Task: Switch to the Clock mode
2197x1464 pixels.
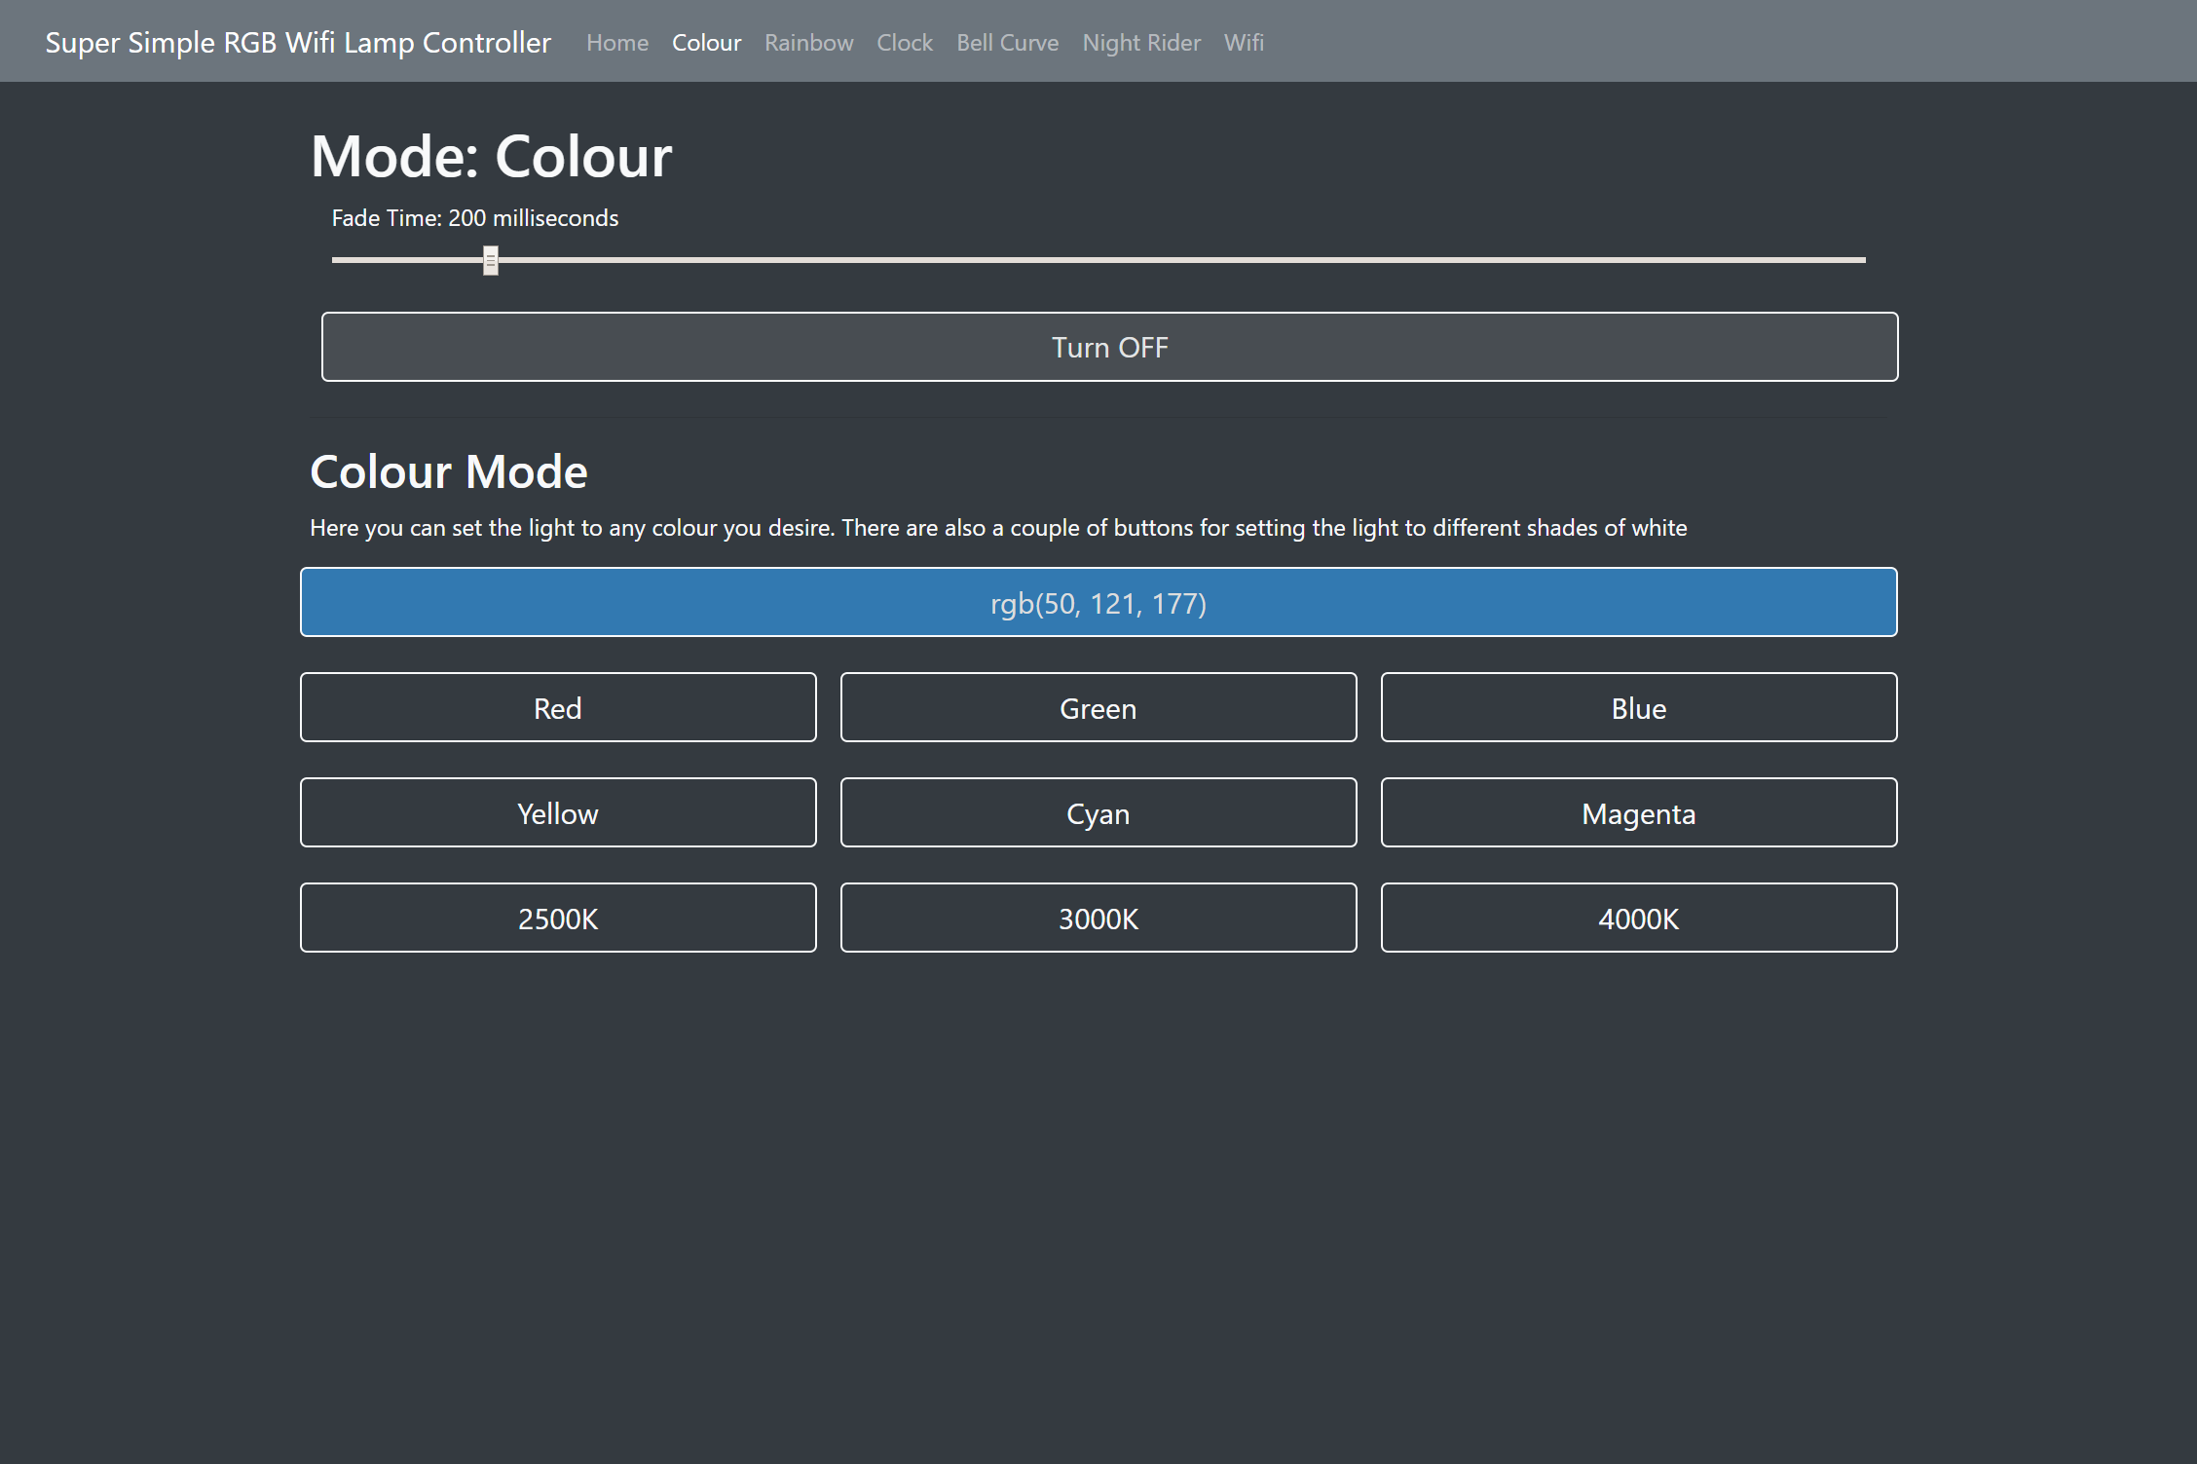Action: 904,42
